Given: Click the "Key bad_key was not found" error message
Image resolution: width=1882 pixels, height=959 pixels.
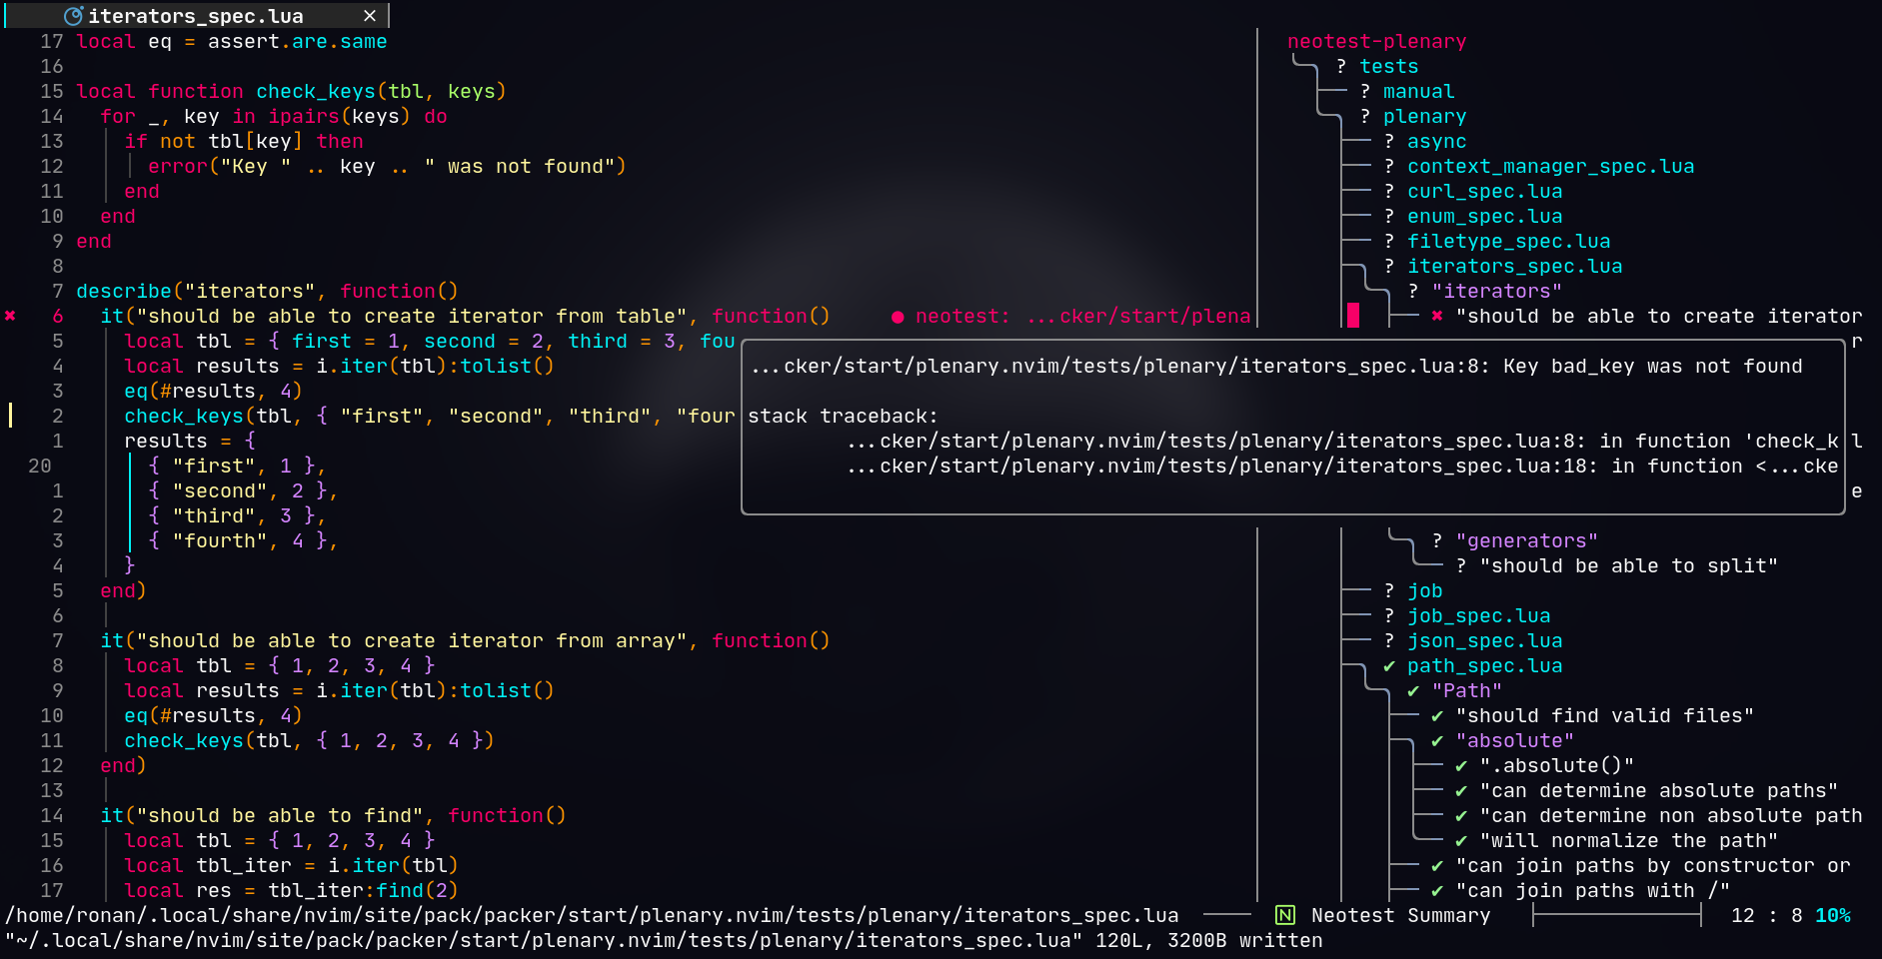Looking at the screenshot, I should click(x=1653, y=366).
